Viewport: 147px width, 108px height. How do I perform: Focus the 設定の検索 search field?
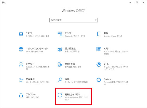[73, 20]
